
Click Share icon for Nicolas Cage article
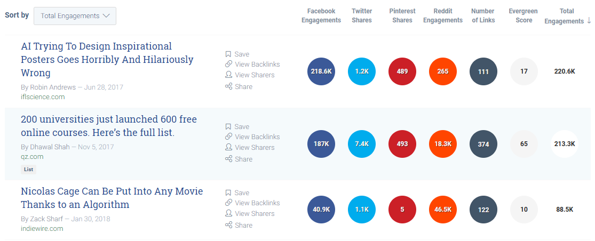pos(228,225)
